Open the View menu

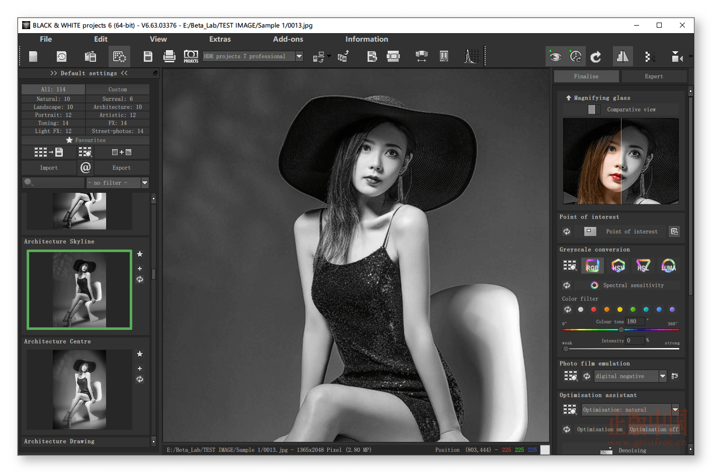pyautogui.click(x=158, y=39)
